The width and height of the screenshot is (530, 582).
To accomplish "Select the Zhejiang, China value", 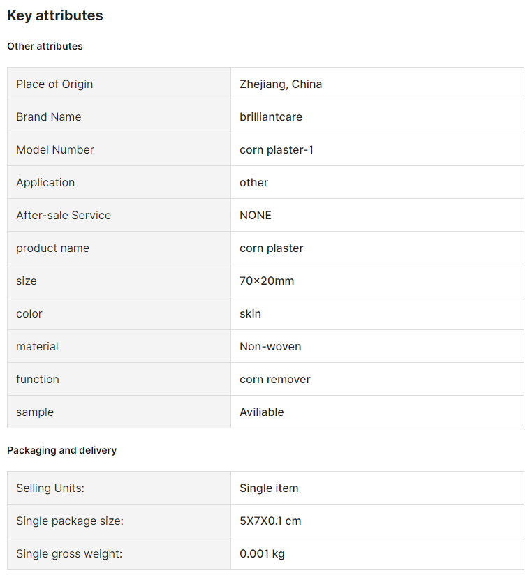I will [281, 84].
